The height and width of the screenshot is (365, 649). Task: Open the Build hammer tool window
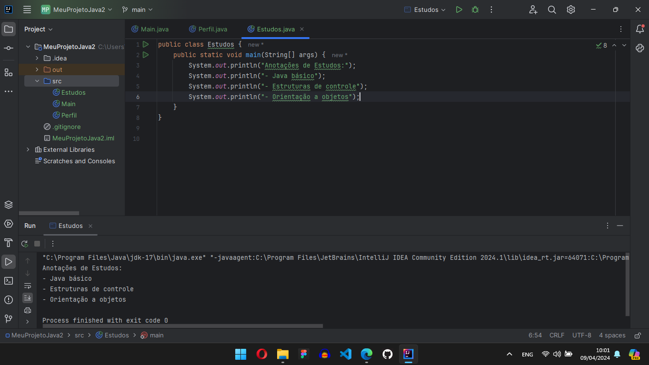tap(9, 243)
